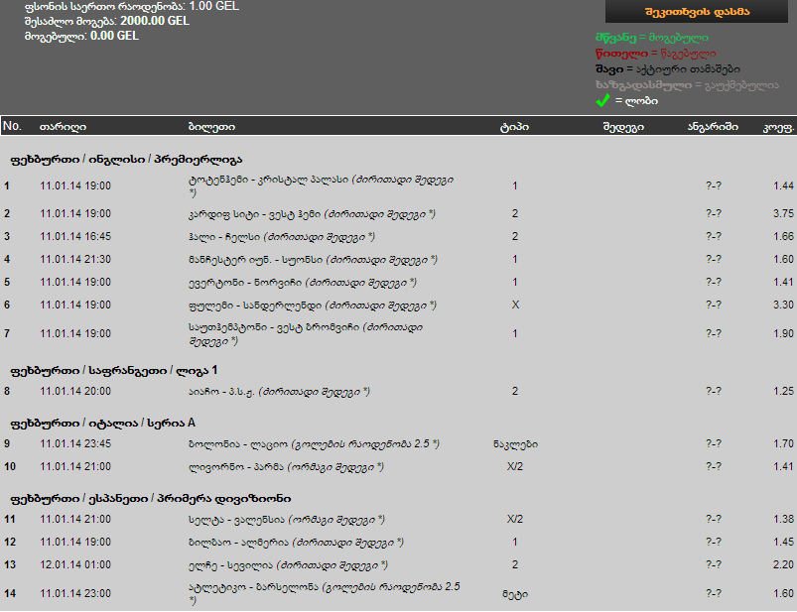
Task: Click coefficient 3.75 for Cardiff row
Action: click(x=783, y=214)
